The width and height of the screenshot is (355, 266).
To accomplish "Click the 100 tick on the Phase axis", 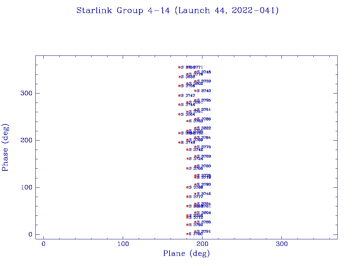I will [x=27, y=187].
